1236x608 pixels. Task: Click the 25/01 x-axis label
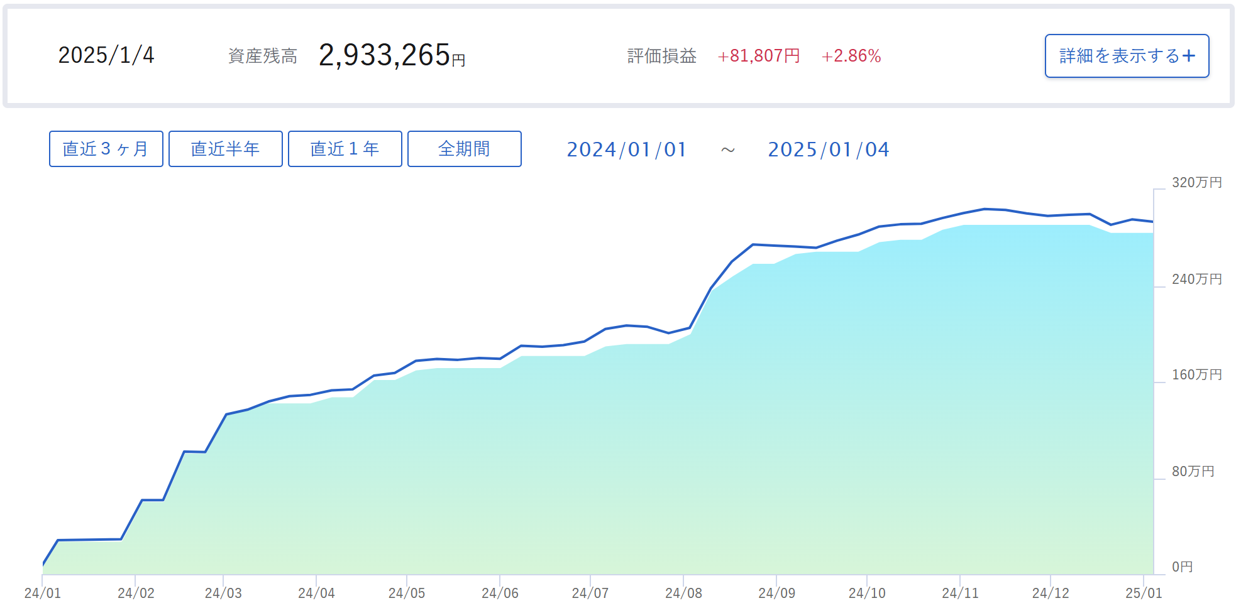pos(1144,593)
